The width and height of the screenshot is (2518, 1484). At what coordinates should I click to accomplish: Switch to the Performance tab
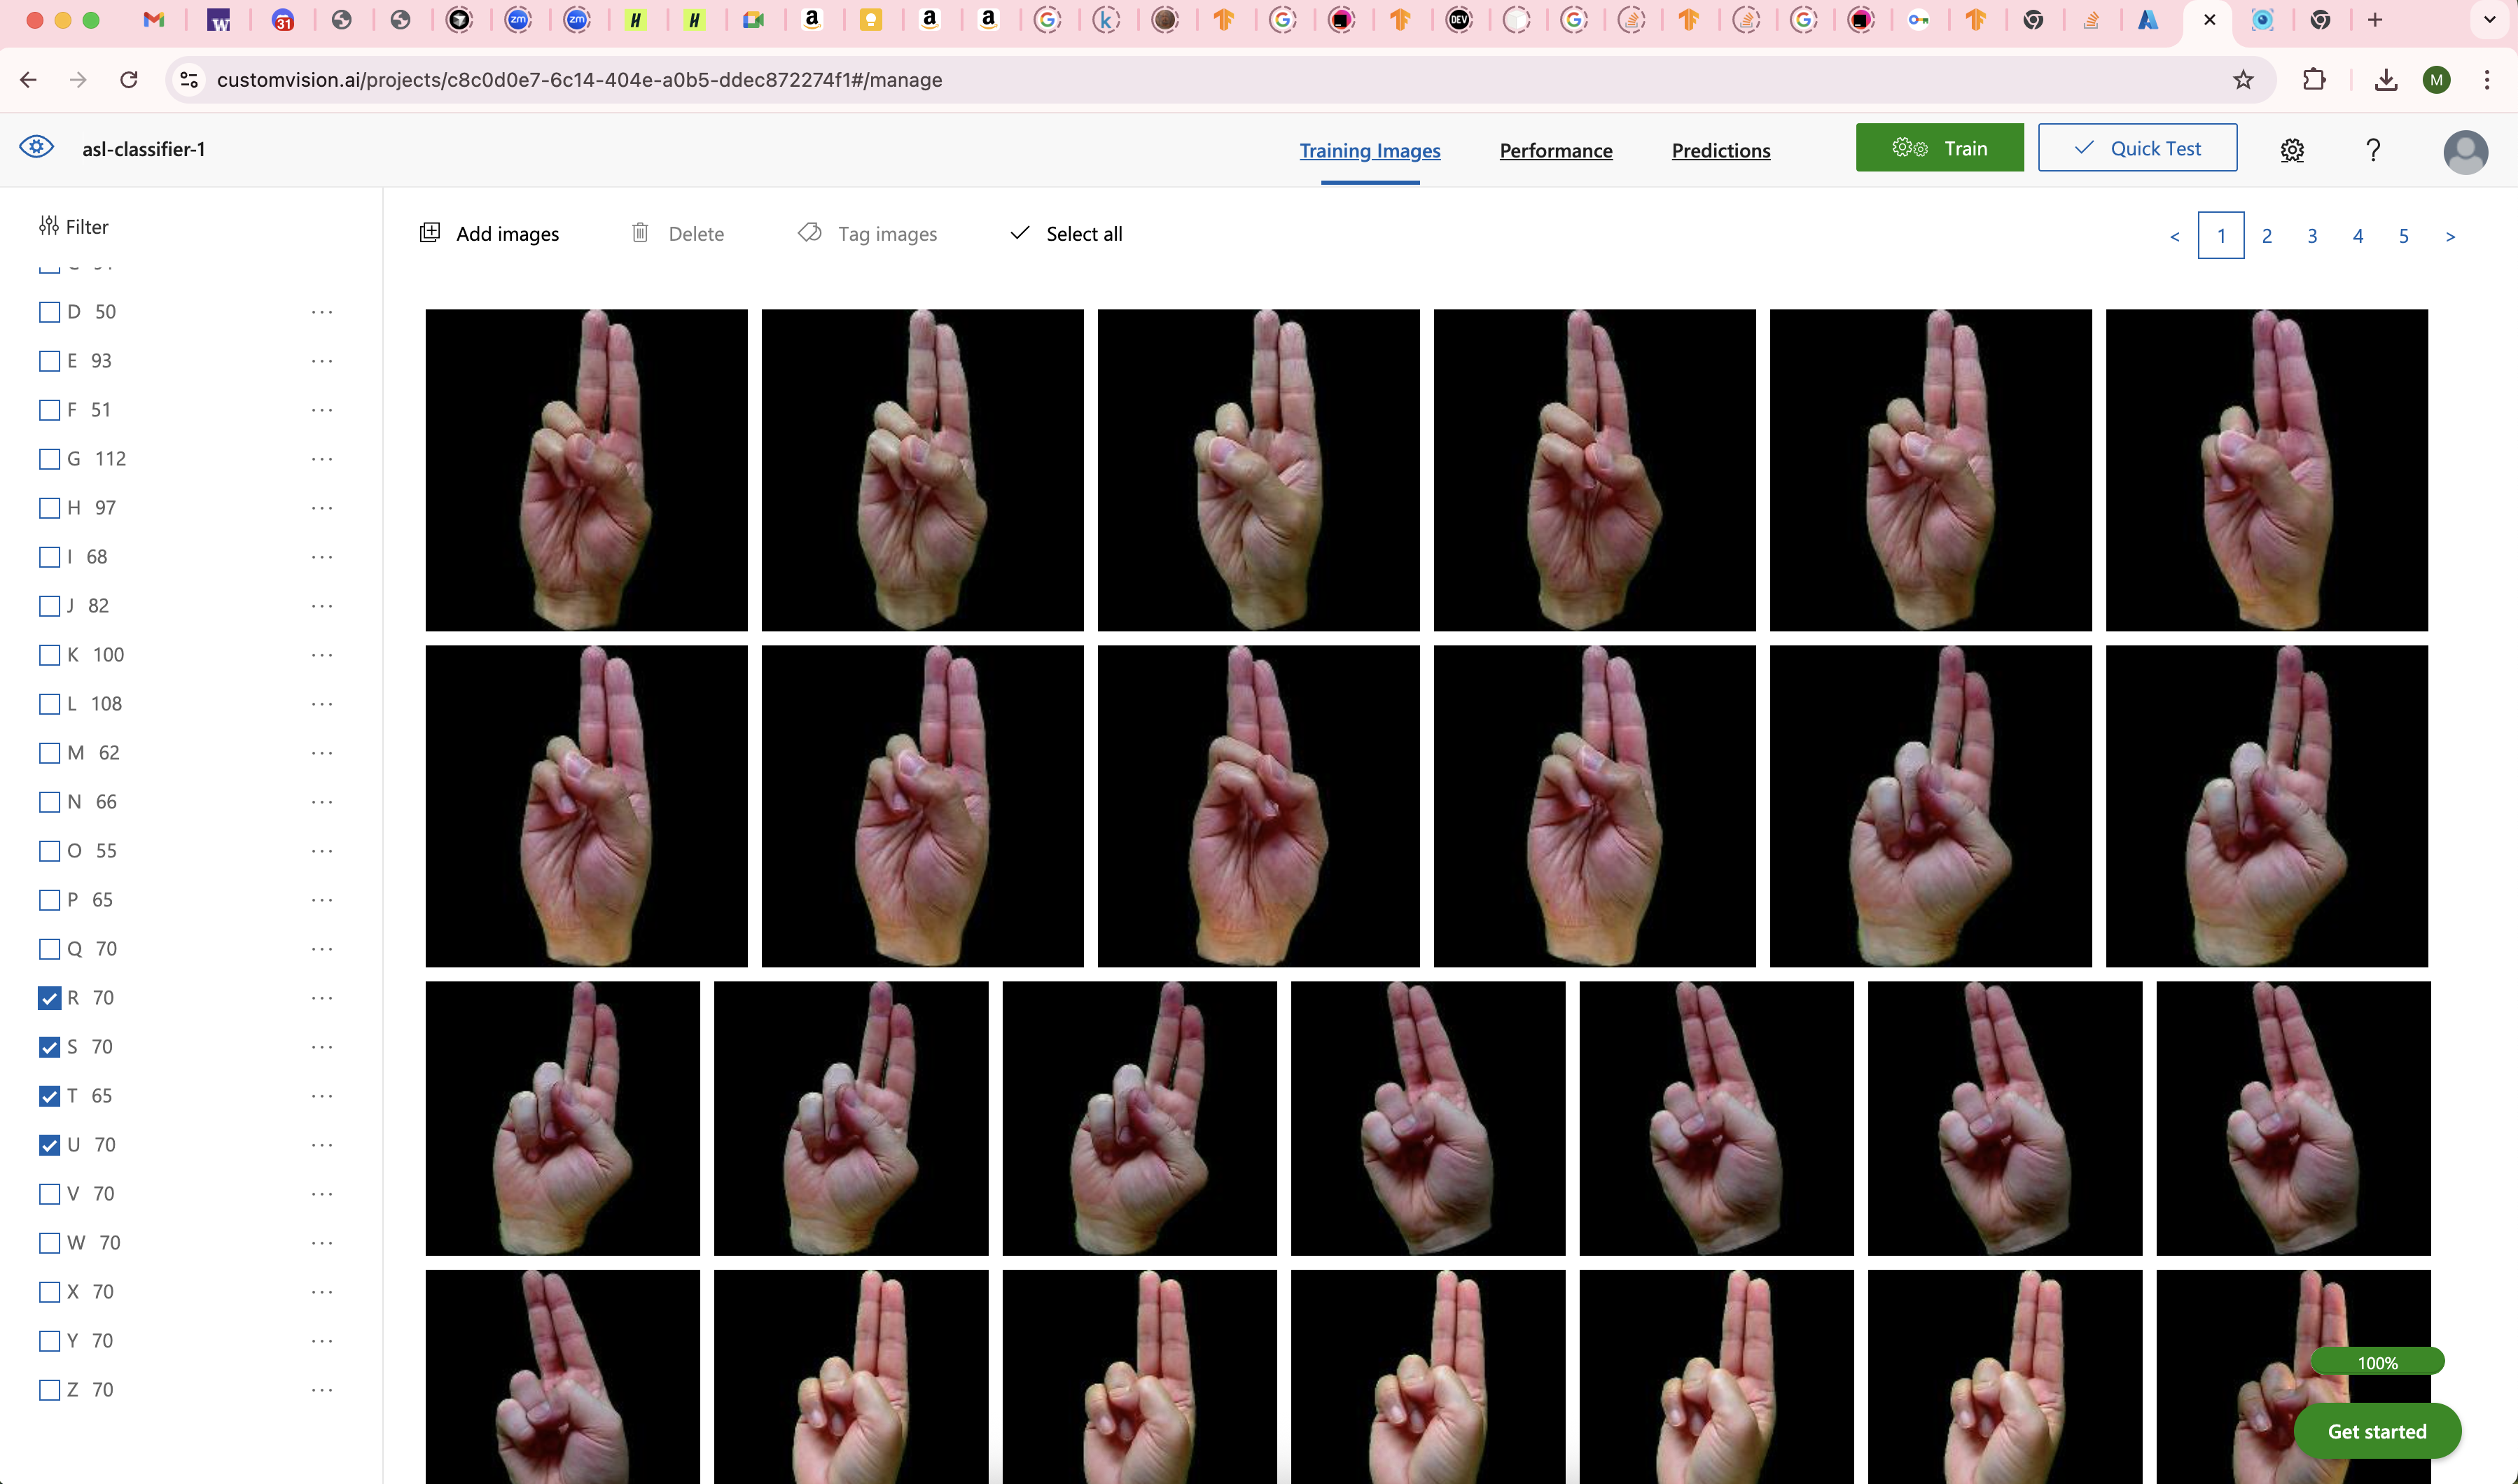click(x=1555, y=150)
